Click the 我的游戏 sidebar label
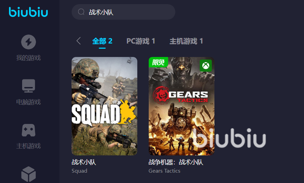The height and width of the screenshot is (183, 304). point(28,58)
